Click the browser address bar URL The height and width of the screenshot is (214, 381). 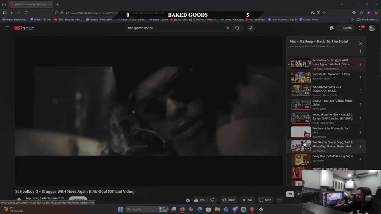pos(117,13)
